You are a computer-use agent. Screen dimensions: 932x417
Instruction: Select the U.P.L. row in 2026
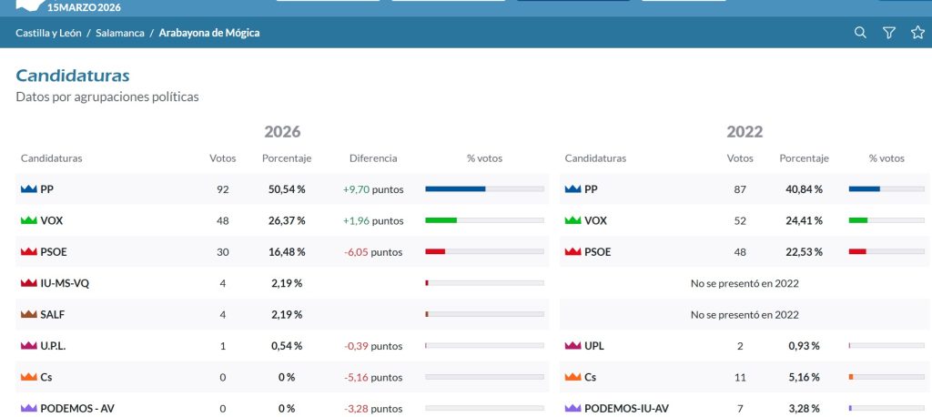[282, 346]
